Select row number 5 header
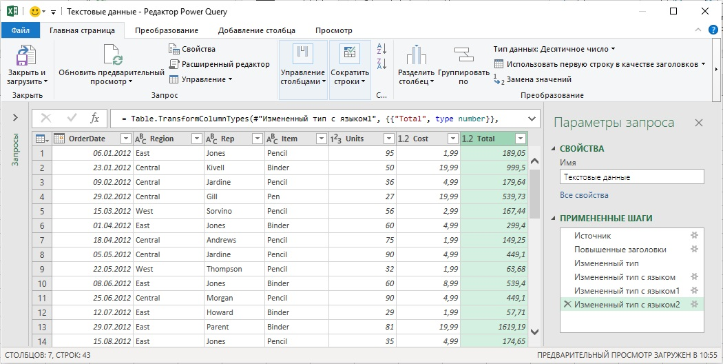Screen dimensions: 723x364 (x=42, y=211)
